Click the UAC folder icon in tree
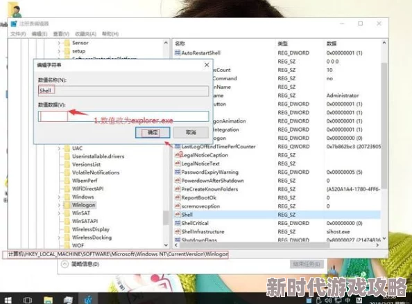 tap(67, 148)
